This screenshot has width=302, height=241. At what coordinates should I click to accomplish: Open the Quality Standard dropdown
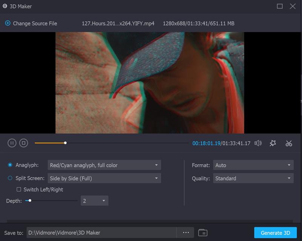click(253, 178)
